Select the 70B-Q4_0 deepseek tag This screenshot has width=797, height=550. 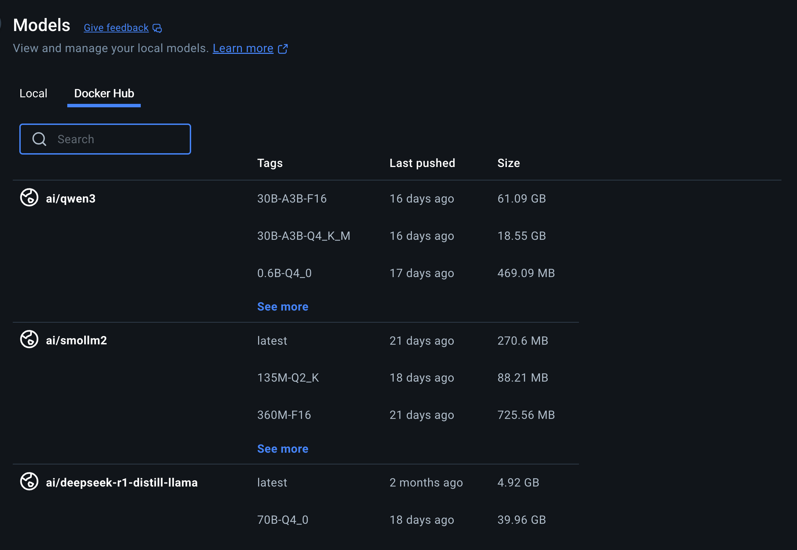[x=283, y=520]
